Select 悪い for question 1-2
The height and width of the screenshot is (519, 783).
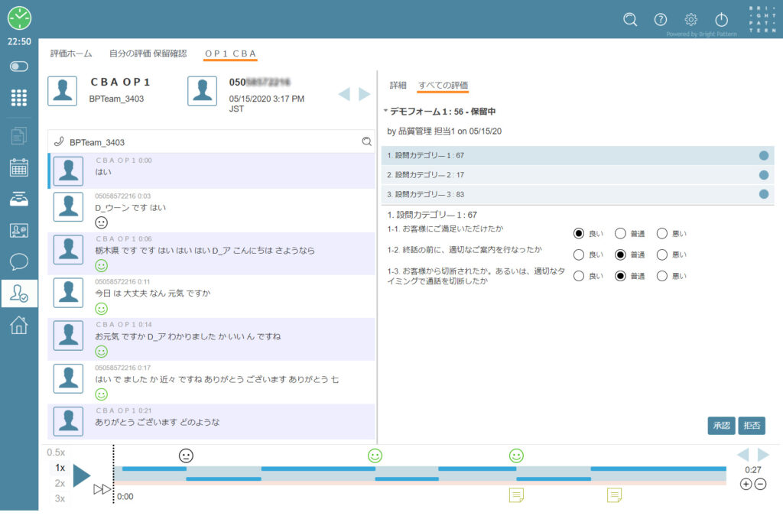(x=662, y=255)
